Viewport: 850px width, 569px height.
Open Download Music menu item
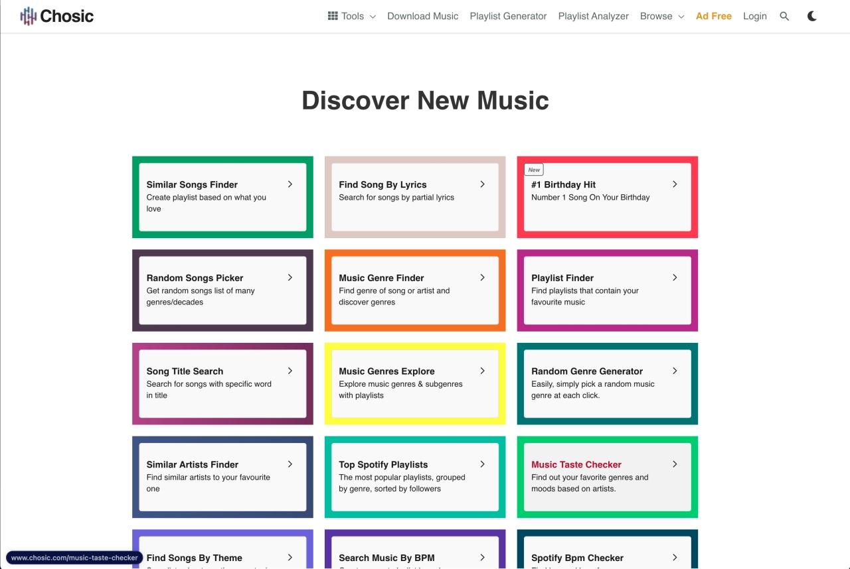pos(423,16)
